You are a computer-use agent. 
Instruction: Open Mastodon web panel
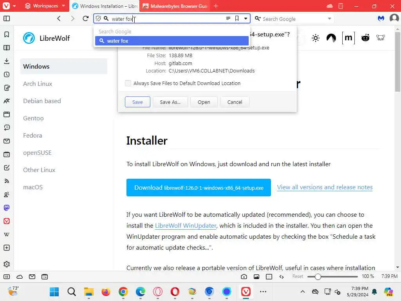(x=7, y=208)
